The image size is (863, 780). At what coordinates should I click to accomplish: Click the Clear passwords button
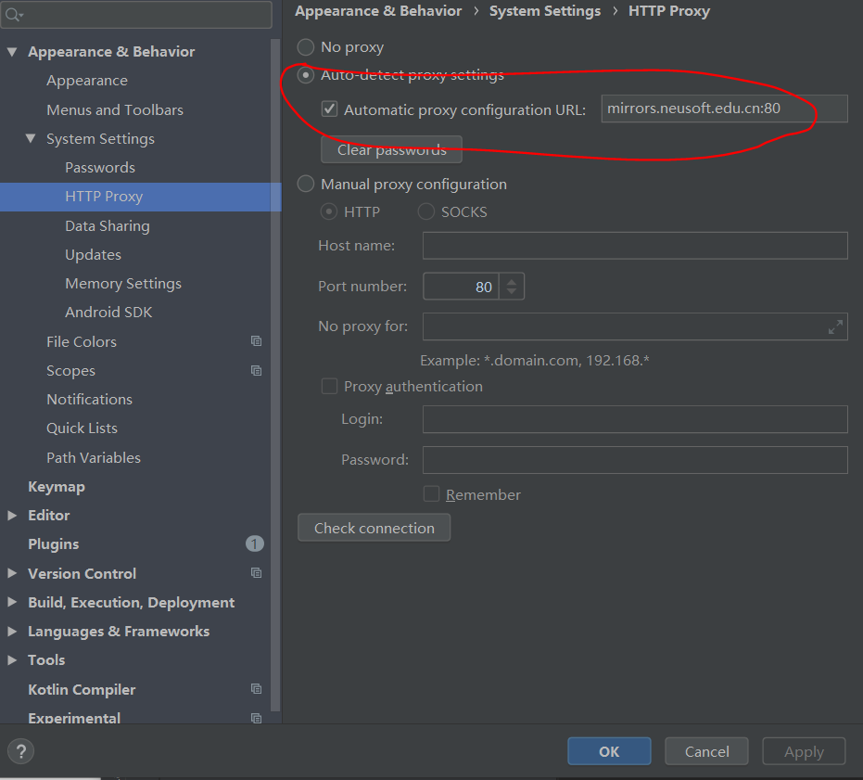(391, 150)
